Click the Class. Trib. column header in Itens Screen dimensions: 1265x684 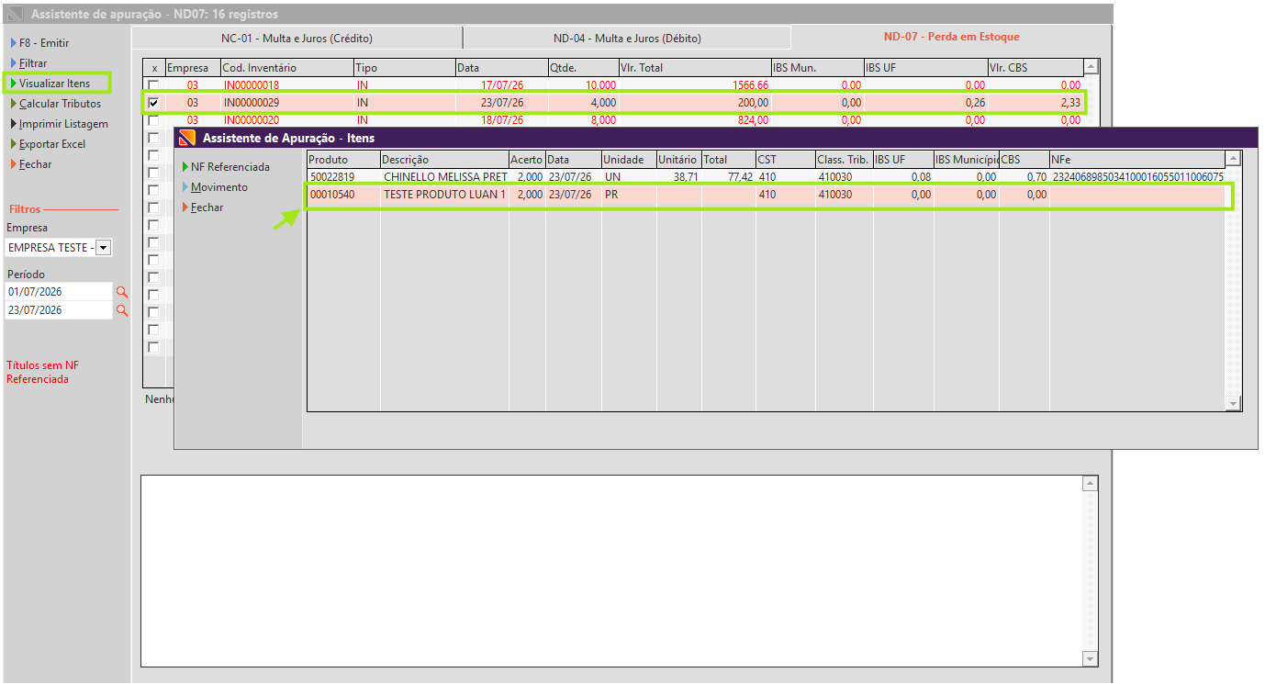click(844, 160)
